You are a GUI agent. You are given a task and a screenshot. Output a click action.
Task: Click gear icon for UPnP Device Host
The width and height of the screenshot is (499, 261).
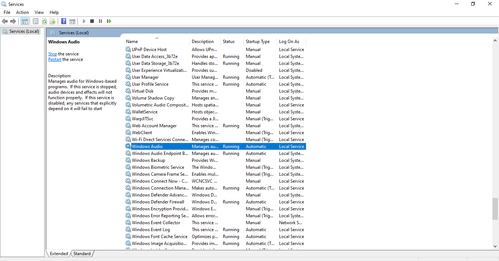tap(128, 49)
